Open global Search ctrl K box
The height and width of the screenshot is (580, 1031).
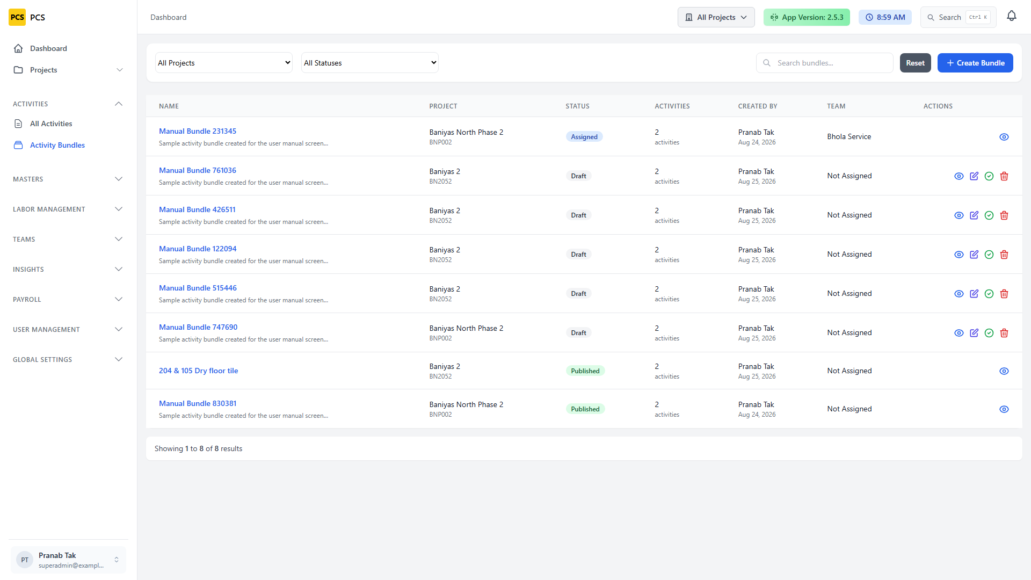[958, 17]
